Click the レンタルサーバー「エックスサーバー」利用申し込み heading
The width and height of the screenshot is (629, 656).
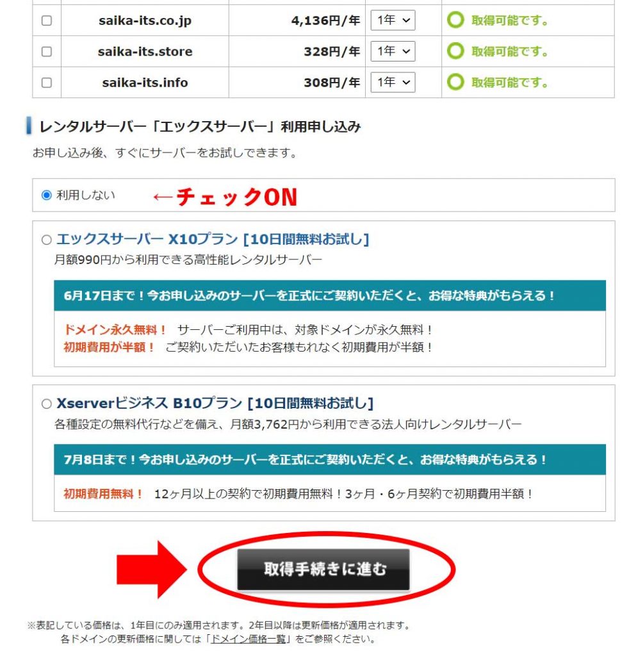point(200,126)
